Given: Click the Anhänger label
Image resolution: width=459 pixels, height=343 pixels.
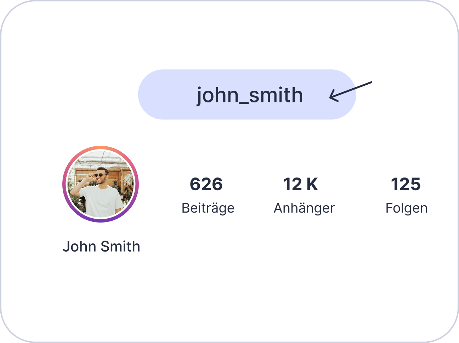Looking at the screenshot, I should pyautogui.click(x=304, y=208).
